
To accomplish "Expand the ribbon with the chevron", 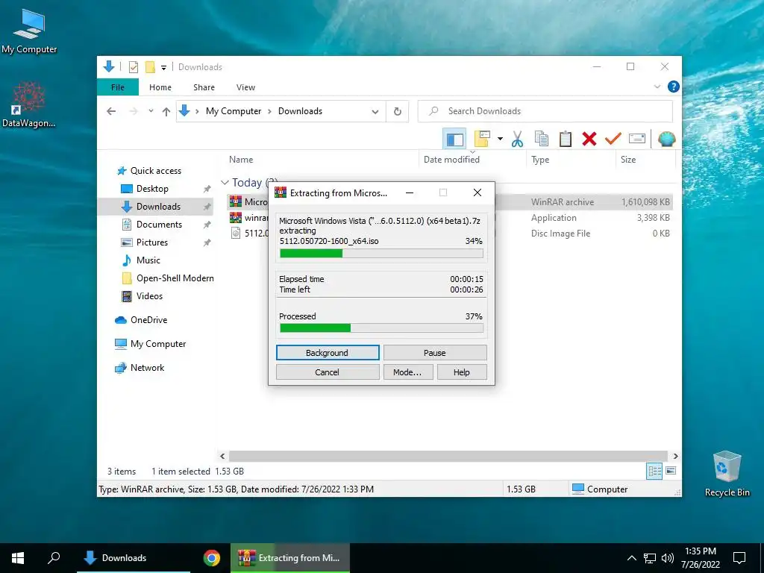I will click(x=657, y=87).
